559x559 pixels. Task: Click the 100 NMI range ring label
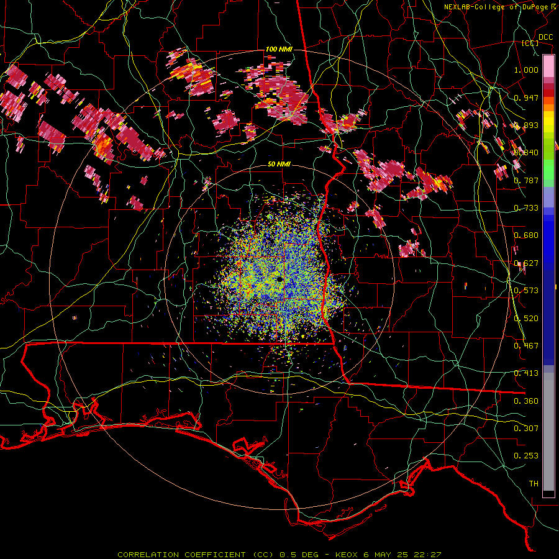pos(279,49)
